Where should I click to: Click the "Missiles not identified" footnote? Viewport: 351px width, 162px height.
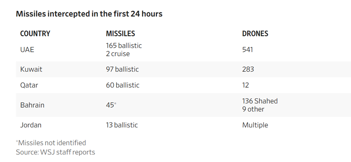[52, 143]
